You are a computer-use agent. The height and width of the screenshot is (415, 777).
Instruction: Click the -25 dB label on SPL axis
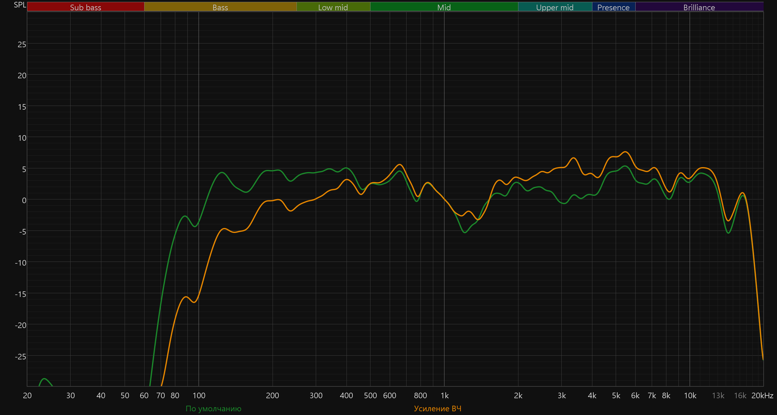[21, 357]
